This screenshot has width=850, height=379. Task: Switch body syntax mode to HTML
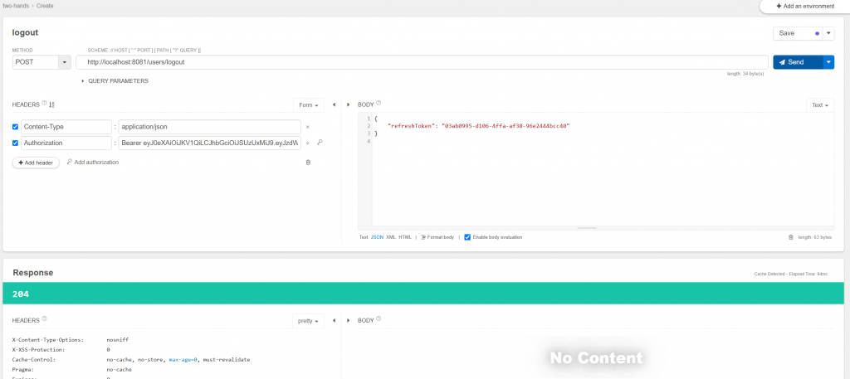tap(405, 237)
